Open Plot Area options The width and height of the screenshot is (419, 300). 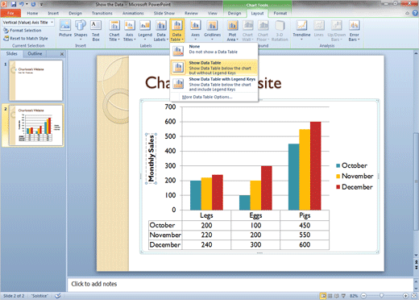(232, 31)
